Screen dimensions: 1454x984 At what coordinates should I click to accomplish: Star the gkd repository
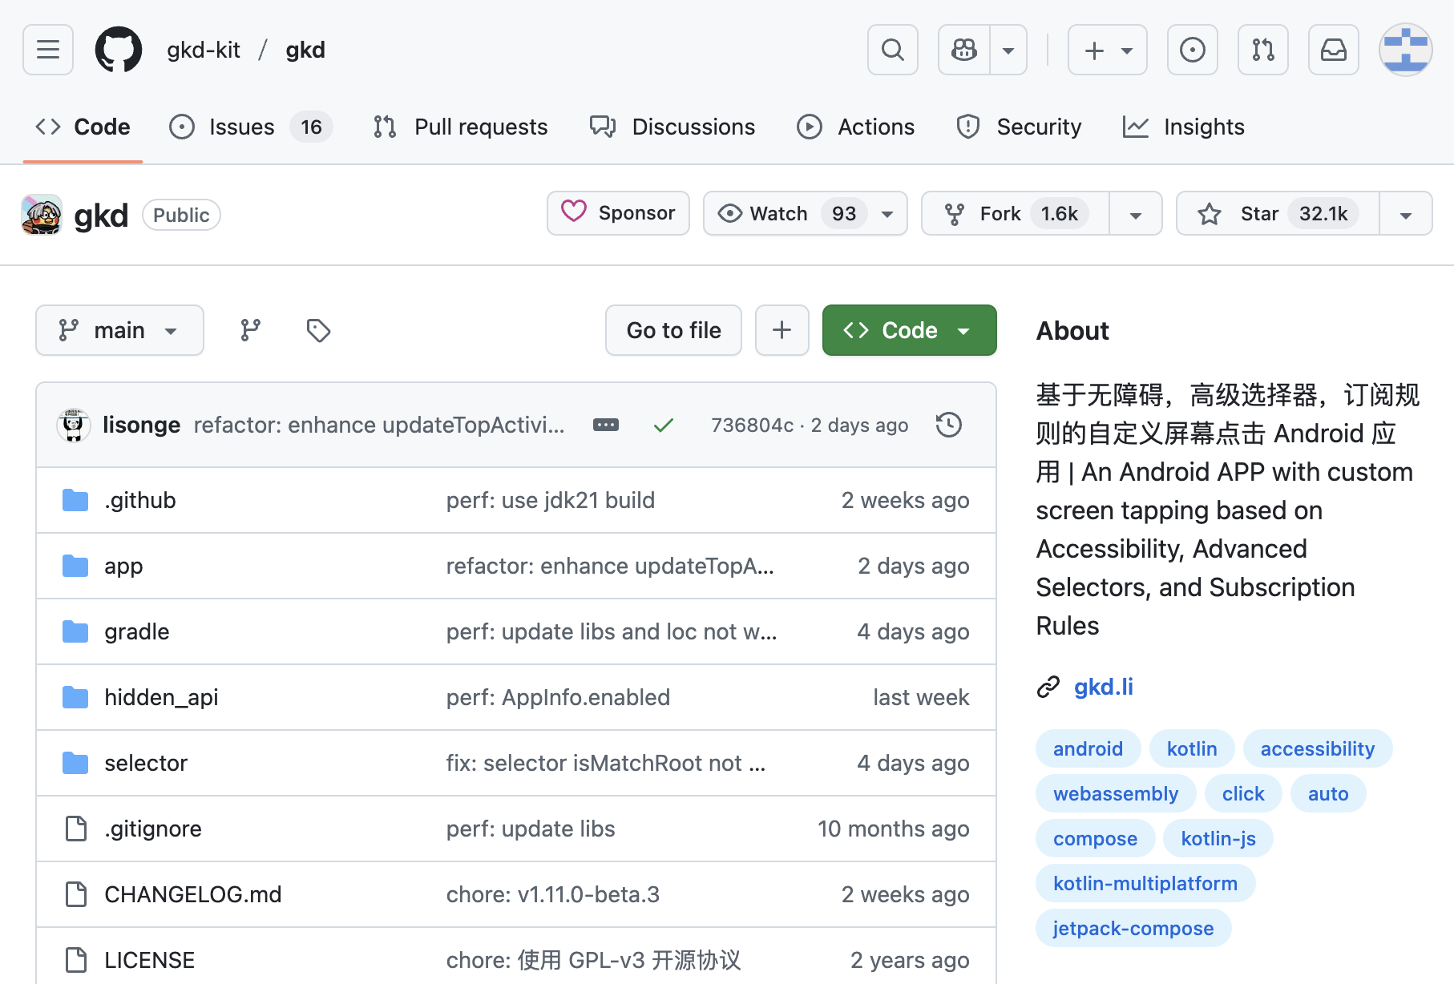(1277, 214)
